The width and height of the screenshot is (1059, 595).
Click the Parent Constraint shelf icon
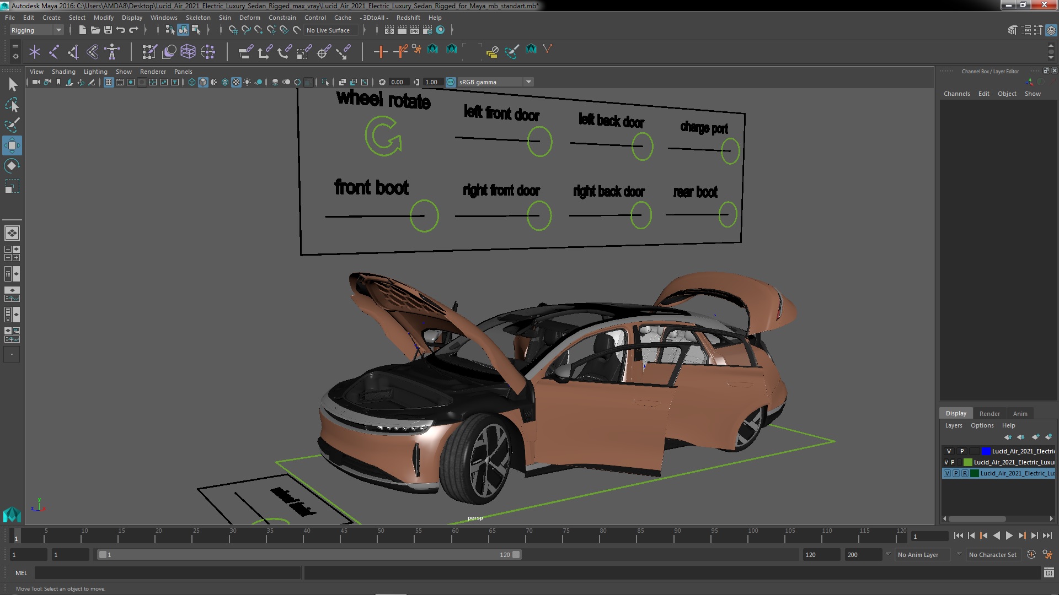pyautogui.click(x=245, y=52)
